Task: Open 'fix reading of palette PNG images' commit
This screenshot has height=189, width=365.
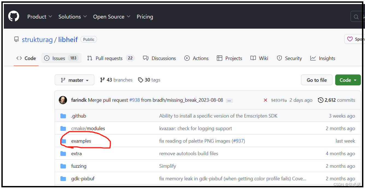Action: pos(195,141)
